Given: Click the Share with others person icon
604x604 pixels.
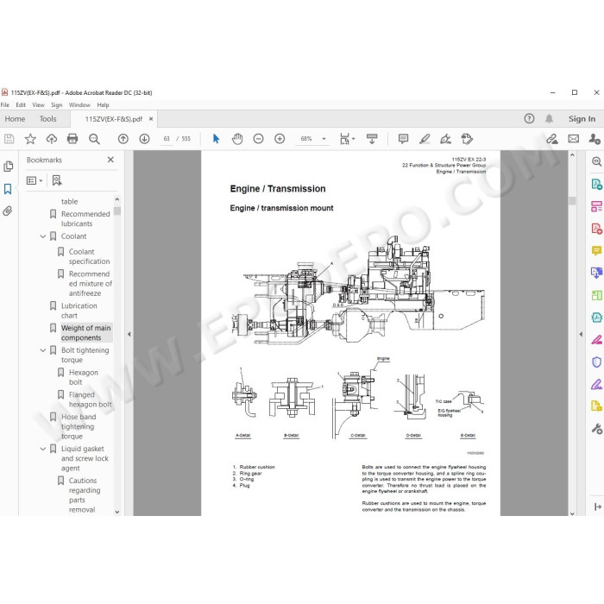Looking at the screenshot, I should tap(595, 139).
